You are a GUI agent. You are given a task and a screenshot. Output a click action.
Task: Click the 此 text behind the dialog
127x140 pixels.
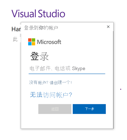15,39
